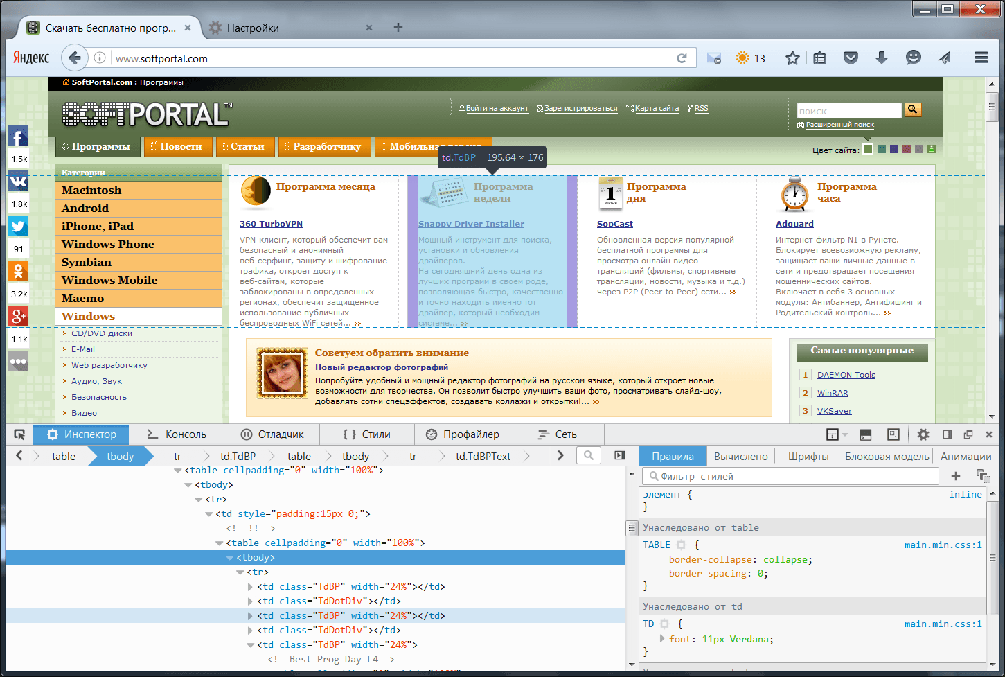The width and height of the screenshot is (1005, 677).
Task: Click the site поиск search field
Action: [849, 110]
